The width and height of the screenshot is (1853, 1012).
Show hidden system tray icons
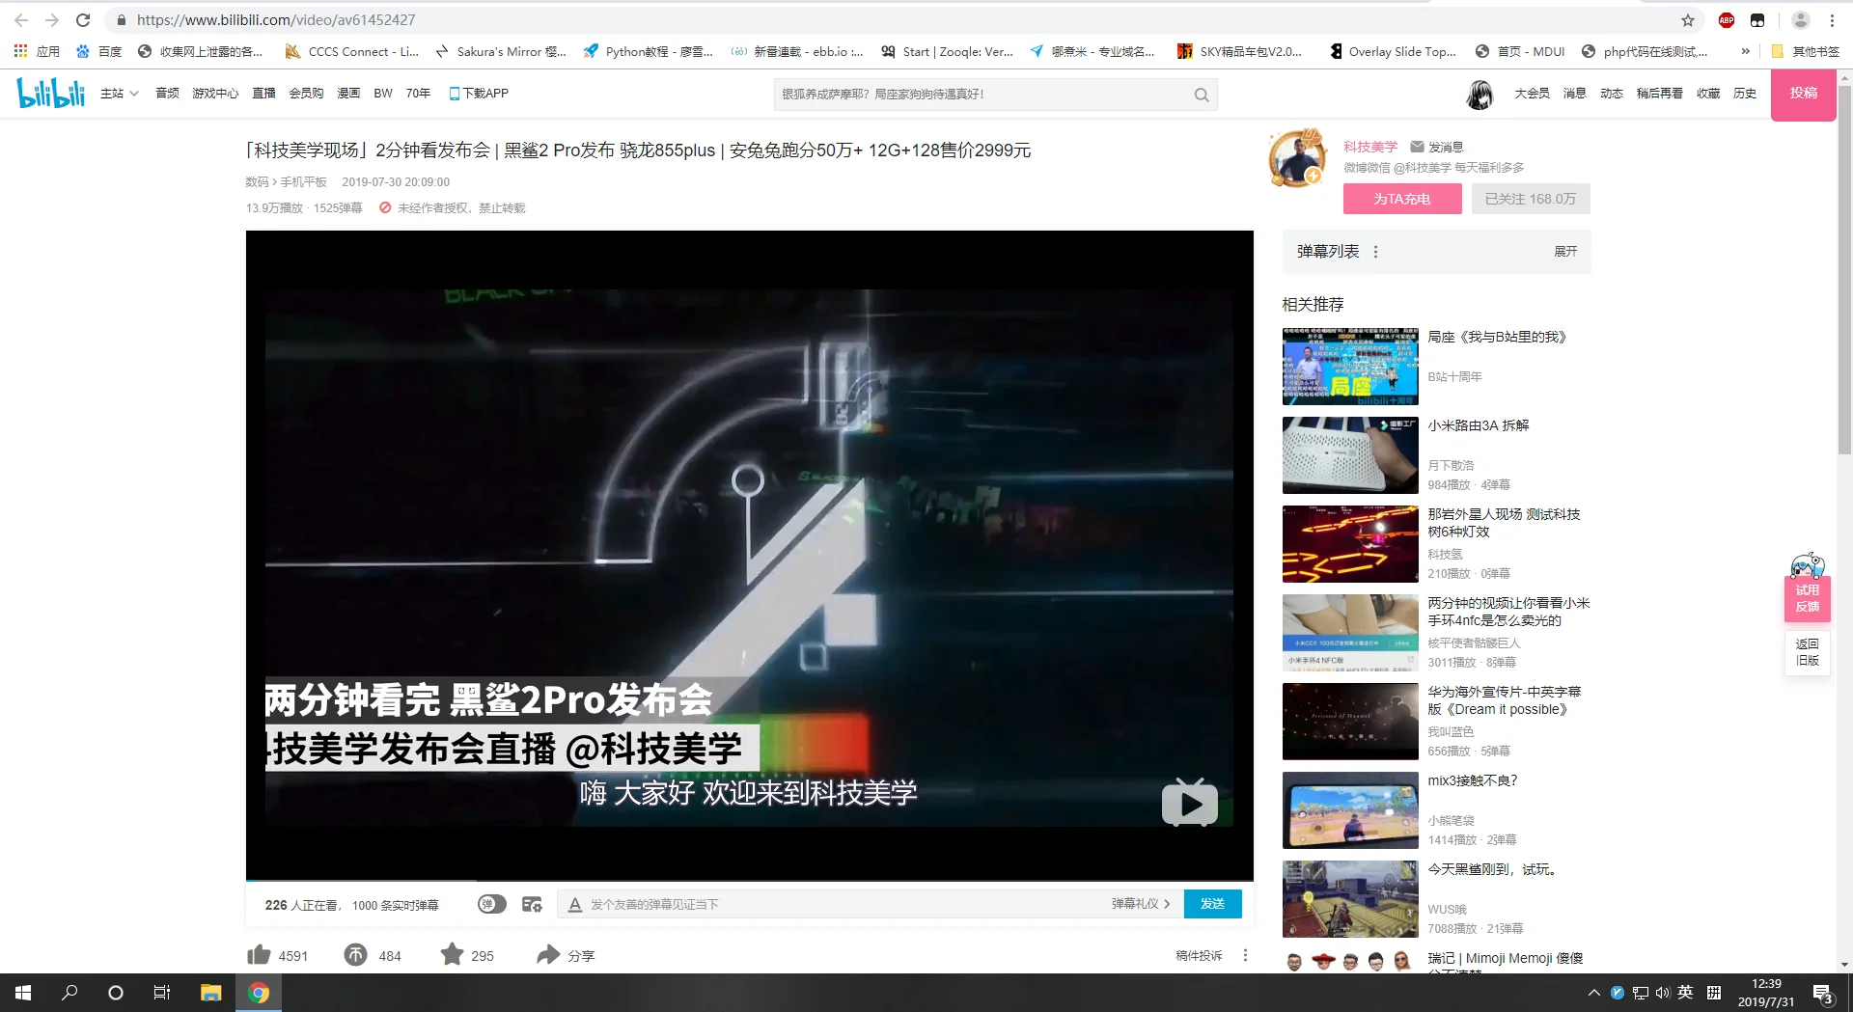click(1593, 993)
